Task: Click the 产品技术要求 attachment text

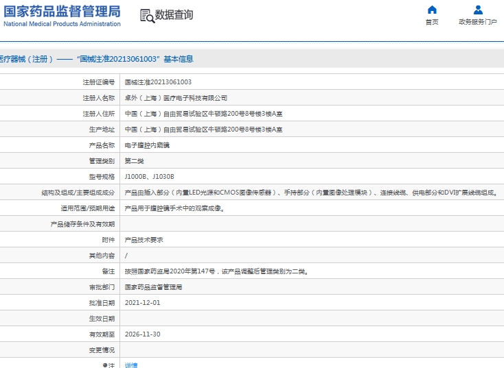Action: click(x=144, y=240)
